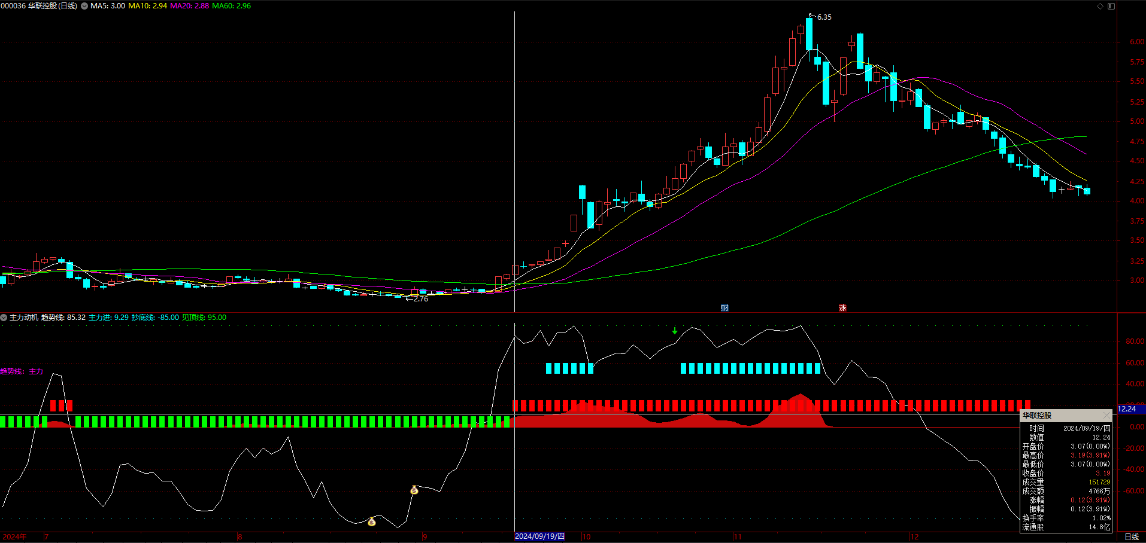Click the lower money bag signal icon
This screenshot has height=543, width=1146.
coord(372,521)
